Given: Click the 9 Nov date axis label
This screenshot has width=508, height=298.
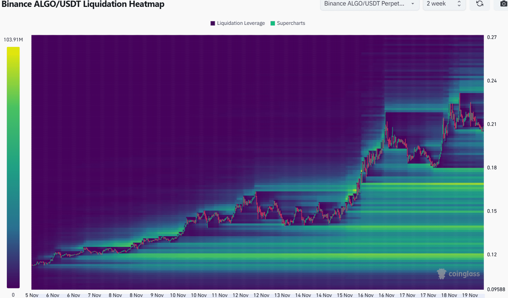Looking at the screenshot, I should click(157, 295).
